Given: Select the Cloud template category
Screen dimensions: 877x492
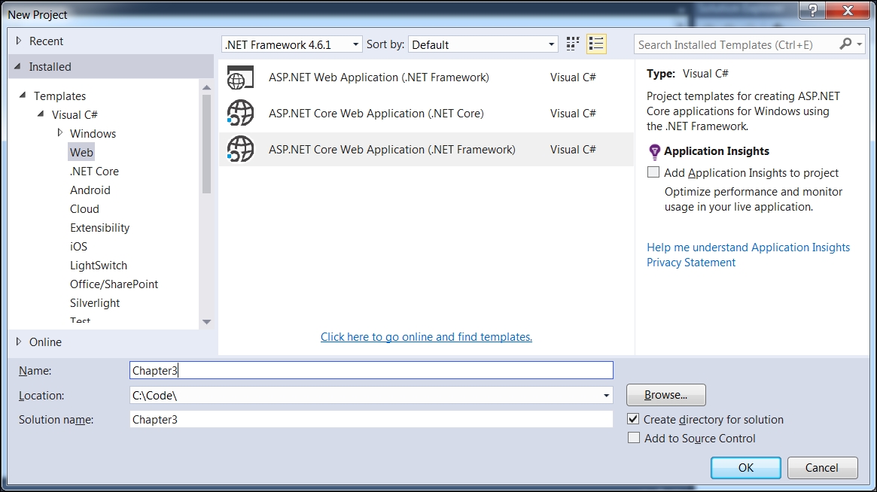Looking at the screenshot, I should click(x=84, y=208).
